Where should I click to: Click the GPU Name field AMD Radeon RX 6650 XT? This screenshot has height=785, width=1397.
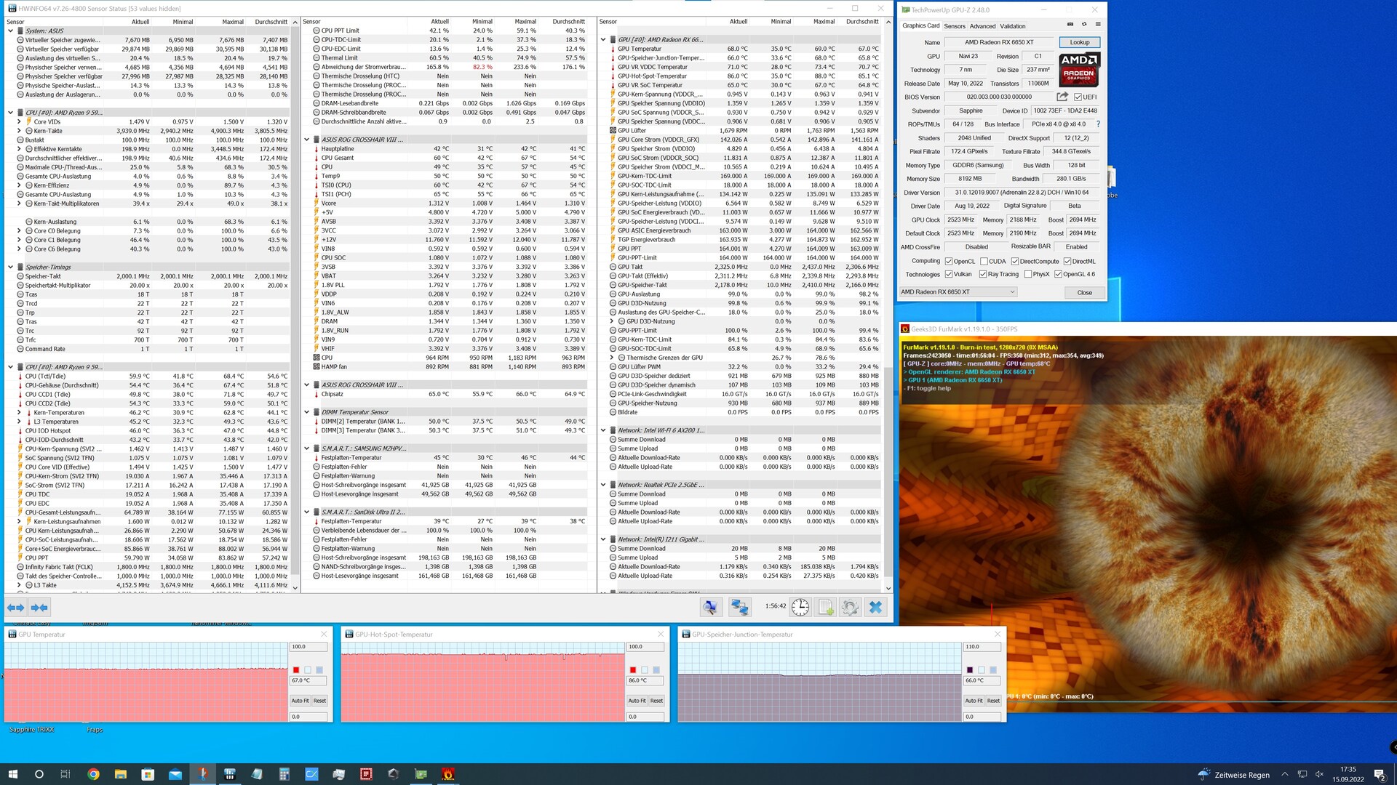pos(999,42)
